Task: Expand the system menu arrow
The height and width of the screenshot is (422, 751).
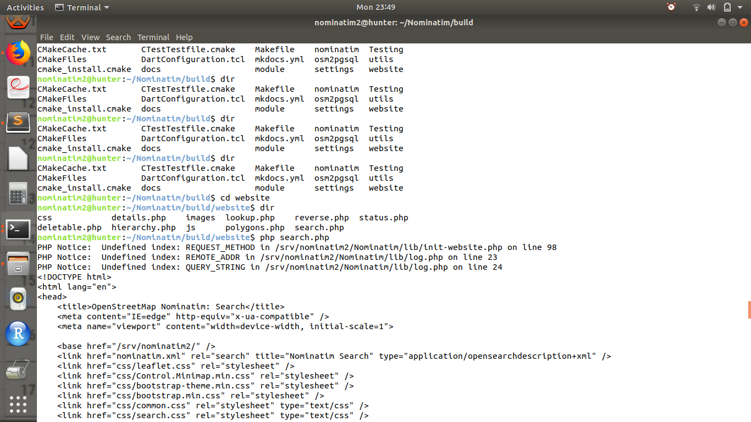Action: [x=740, y=8]
